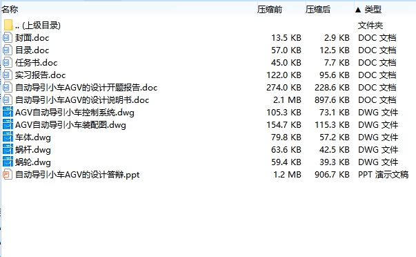Click the 73.1 KB compressed size
Viewport: 416px width, 257px height.
335,113
